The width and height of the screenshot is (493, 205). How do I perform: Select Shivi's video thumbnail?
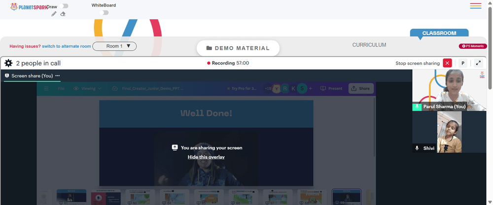click(449, 132)
